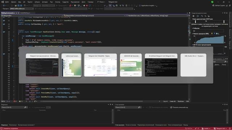Close the MailingCommand.cs tab
Screen dimensions: 232x130
tap(18, 13)
